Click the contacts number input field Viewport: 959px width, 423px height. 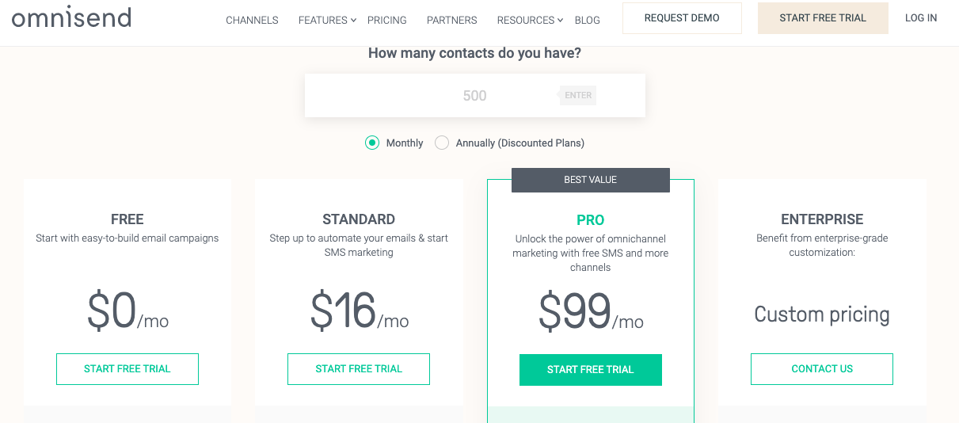(x=474, y=95)
